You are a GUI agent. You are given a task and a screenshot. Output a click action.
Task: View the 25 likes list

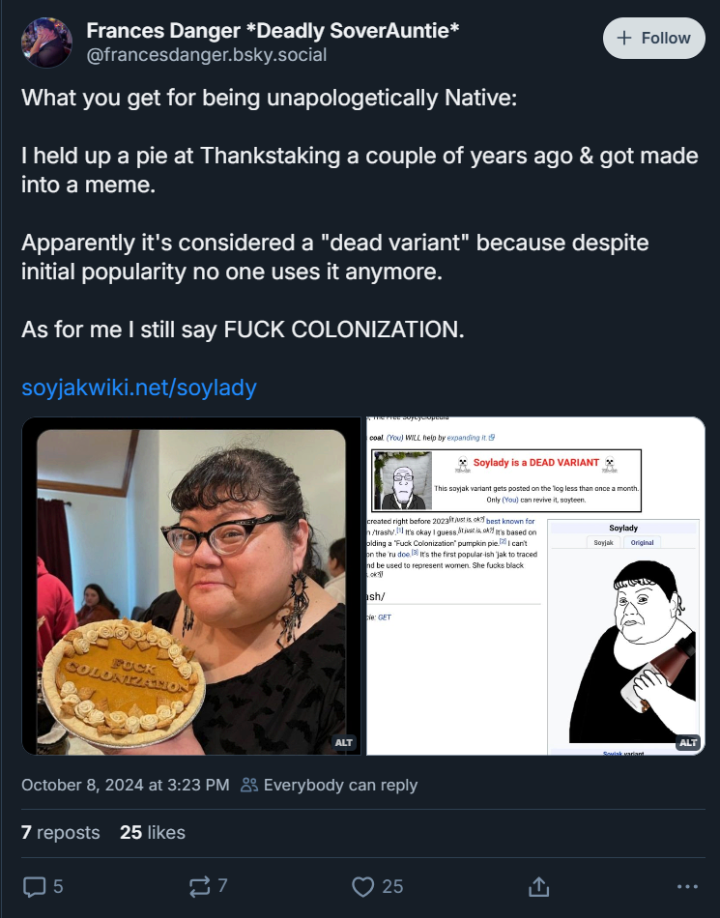pyautogui.click(x=153, y=832)
